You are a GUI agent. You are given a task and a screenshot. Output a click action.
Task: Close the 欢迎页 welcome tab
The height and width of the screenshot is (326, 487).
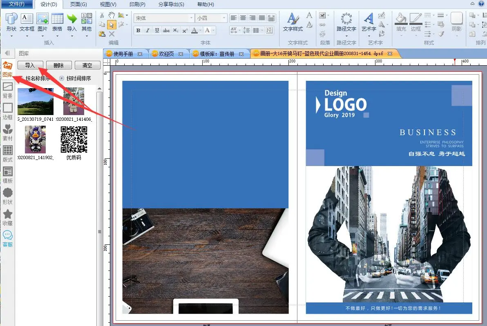pyautogui.click(x=181, y=54)
